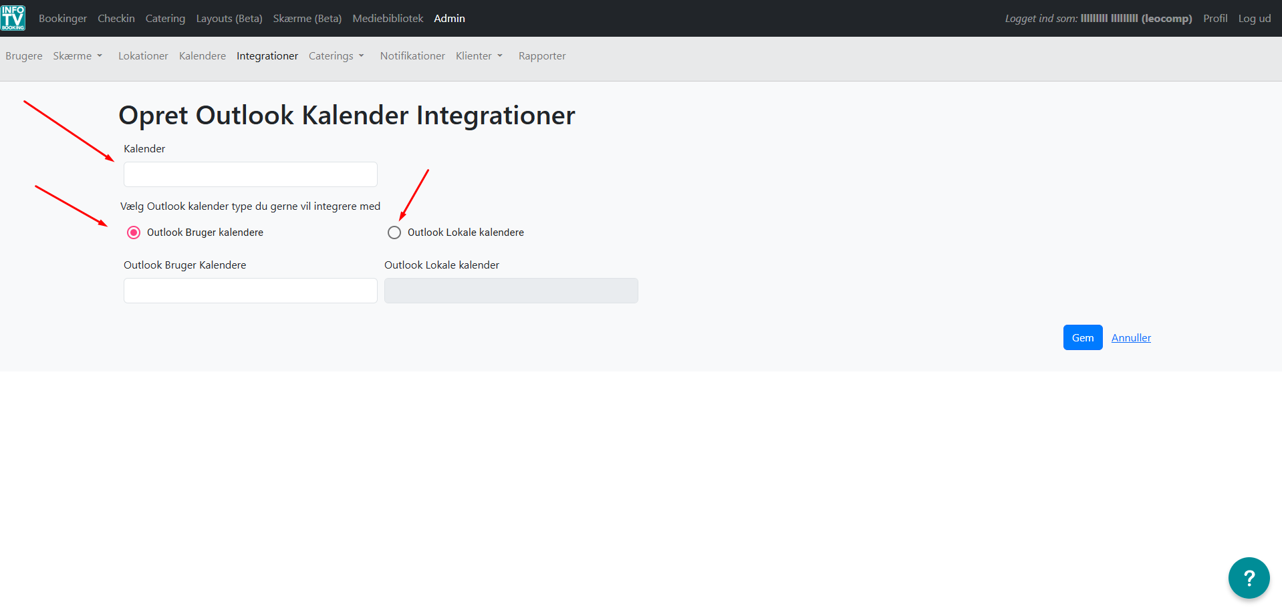Open Layouts (Beta) section

tap(229, 19)
